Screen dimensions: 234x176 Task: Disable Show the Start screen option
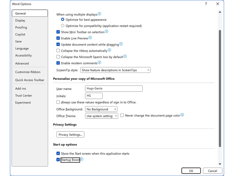[x=58, y=153]
